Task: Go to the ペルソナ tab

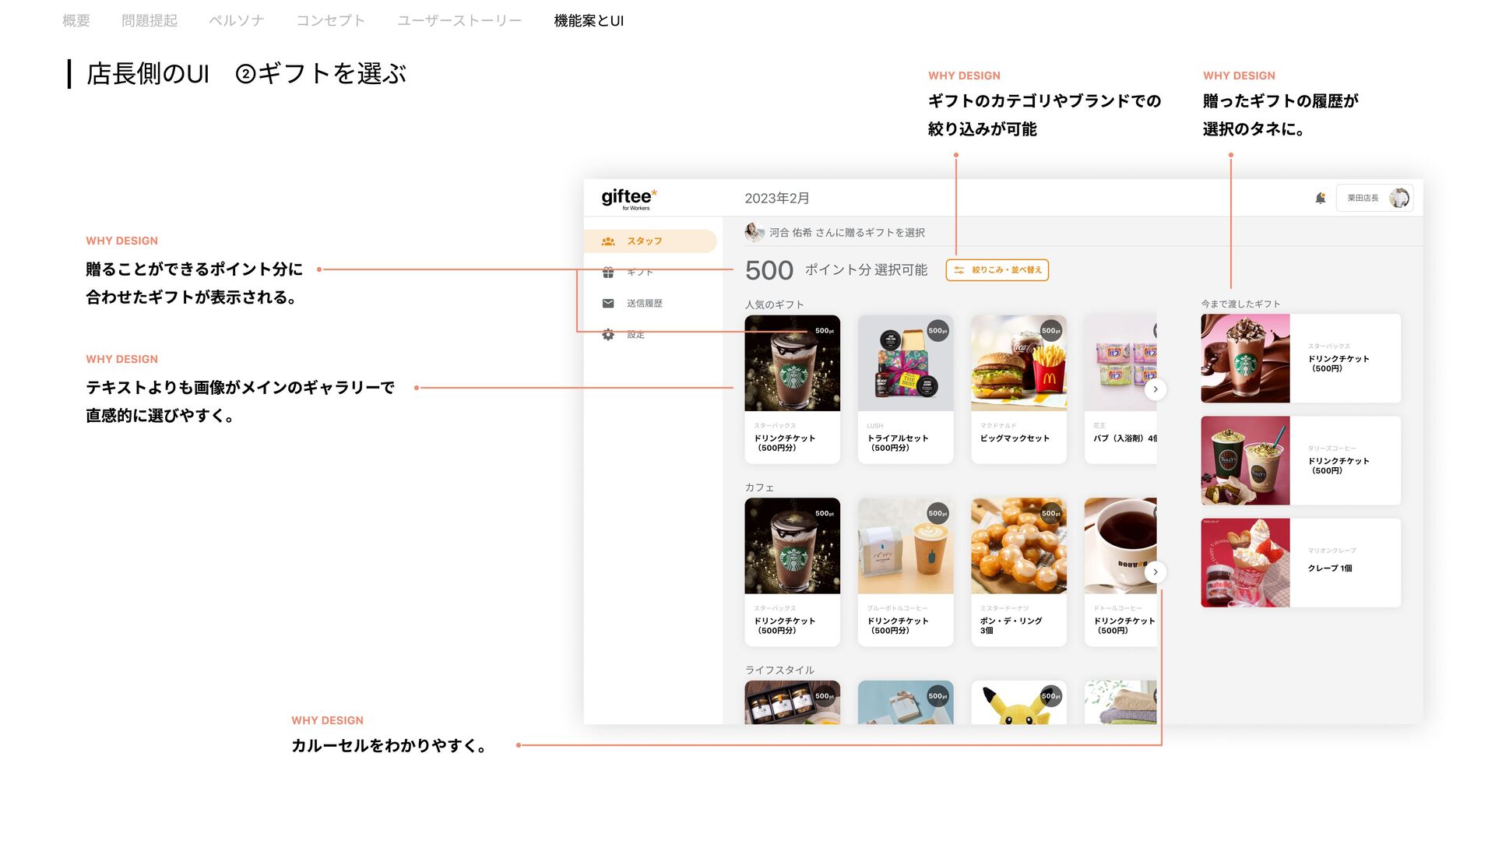Action: [x=237, y=21]
